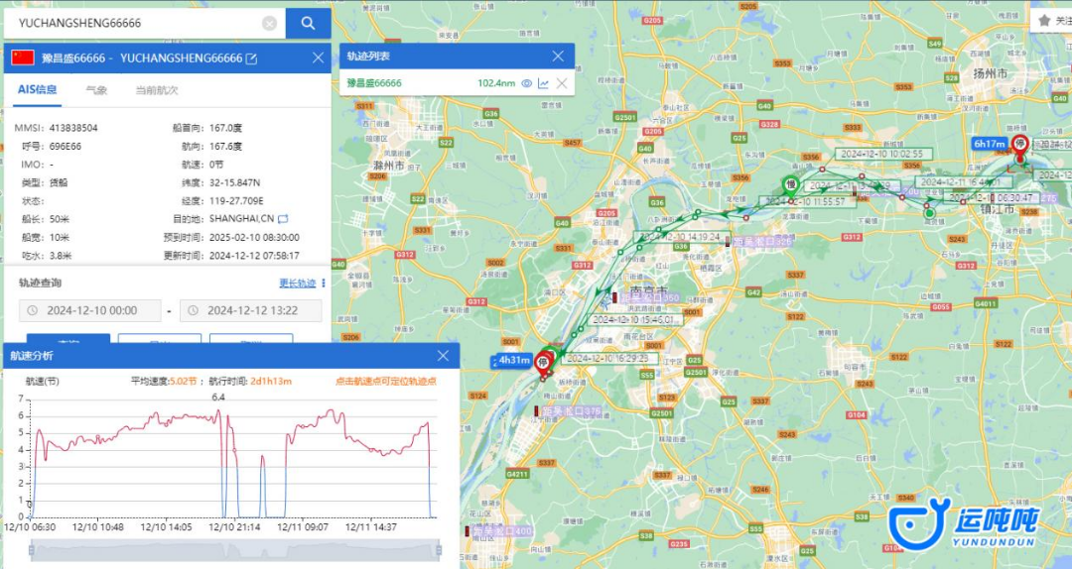Switch to the 气象 tab
The height and width of the screenshot is (569, 1072).
pyautogui.click(x=96, y=90)
